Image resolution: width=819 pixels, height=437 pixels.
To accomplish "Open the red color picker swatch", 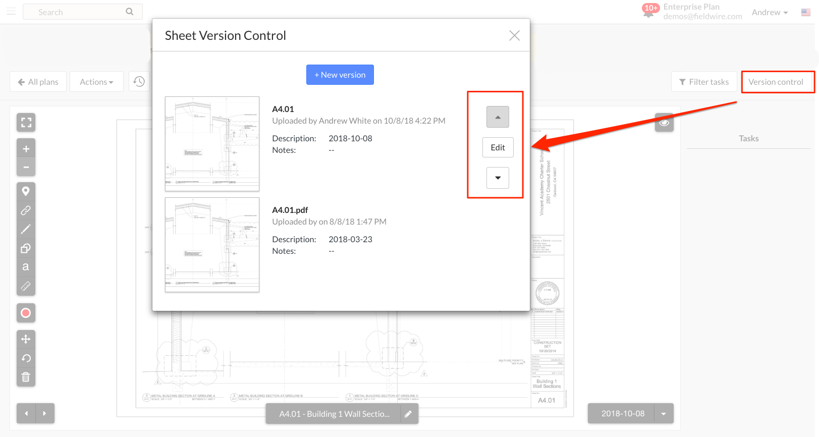I will click(x=26, y=313).
